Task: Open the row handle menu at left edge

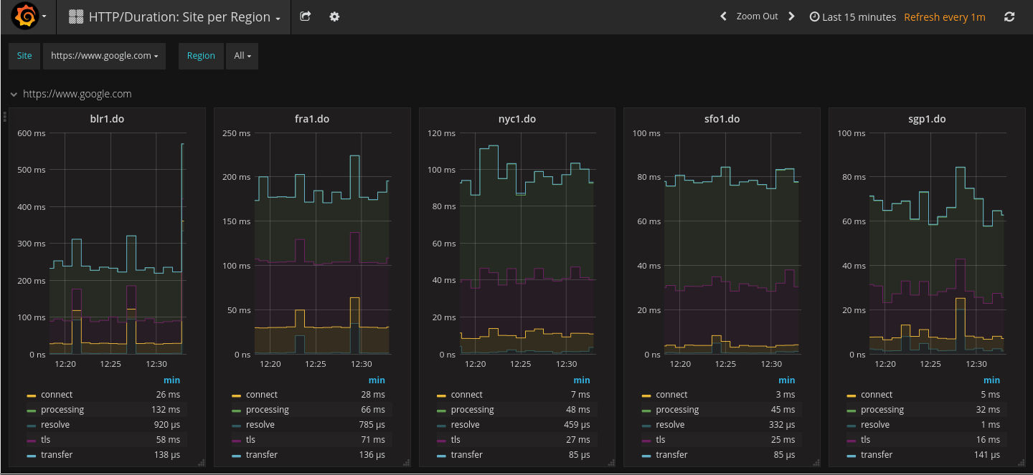Action: (4, 115)
